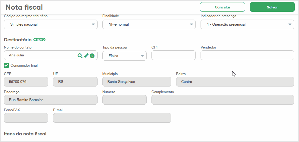Click the Destinatário section heading
Screen dimensions: 299x142
[18, 40]
